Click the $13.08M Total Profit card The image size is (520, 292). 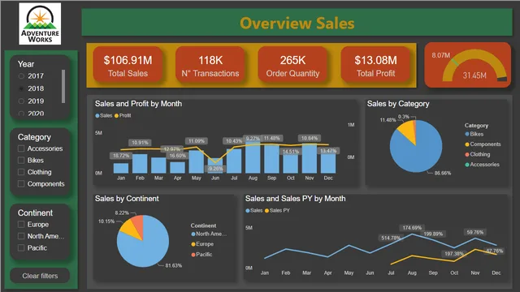click(x=375, y=66)
